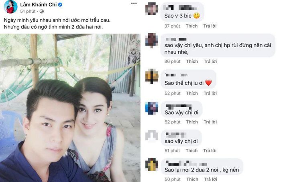Click the globe public-privacy icon
This screenshot has height=182, width=281.
[x=42, y=12]
